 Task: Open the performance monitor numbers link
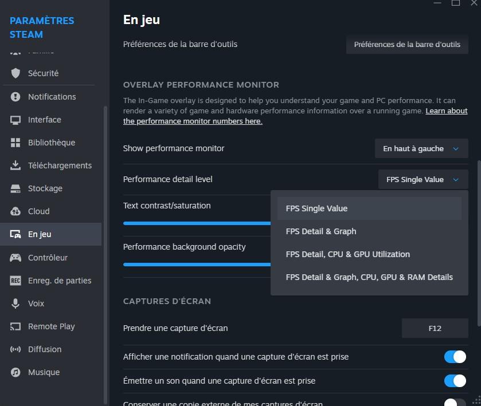193,121
